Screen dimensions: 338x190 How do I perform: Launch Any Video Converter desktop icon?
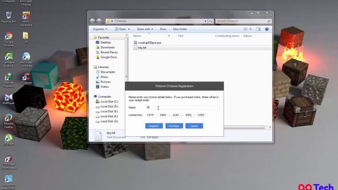(x=26, y=60)
